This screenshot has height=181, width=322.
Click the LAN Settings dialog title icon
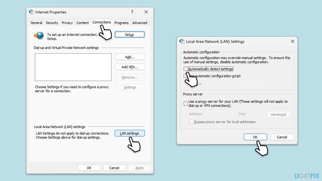182,41
